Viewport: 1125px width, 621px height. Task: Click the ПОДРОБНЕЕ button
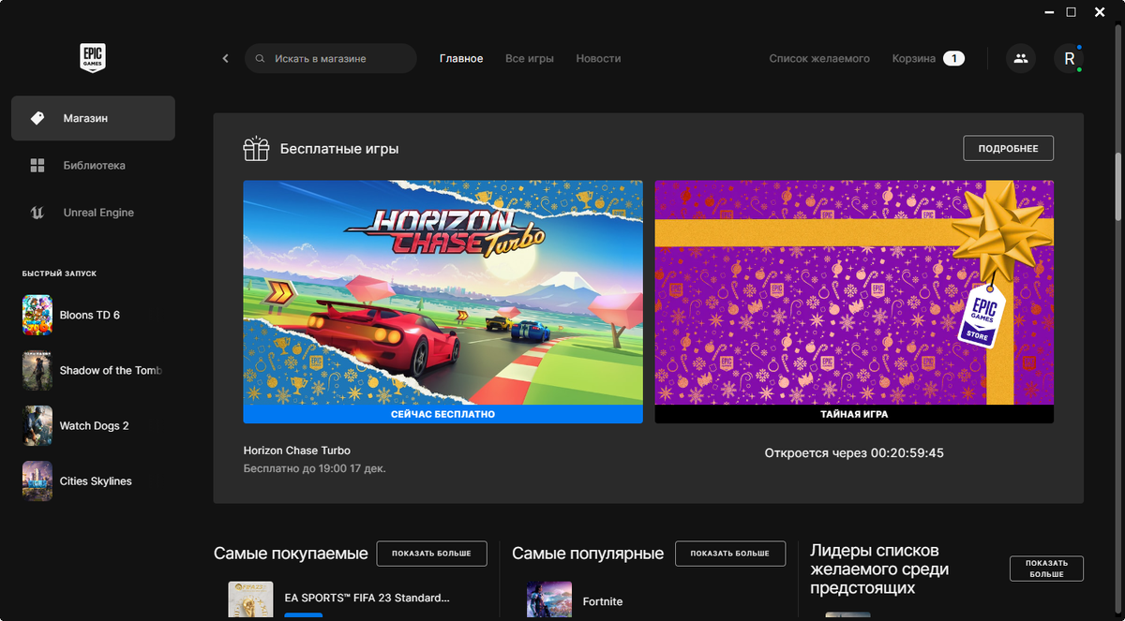point(1008,148)
